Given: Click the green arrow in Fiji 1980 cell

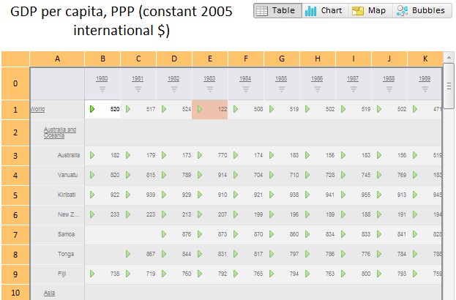Looking at the screenshot, I should (x=92, y=272).
